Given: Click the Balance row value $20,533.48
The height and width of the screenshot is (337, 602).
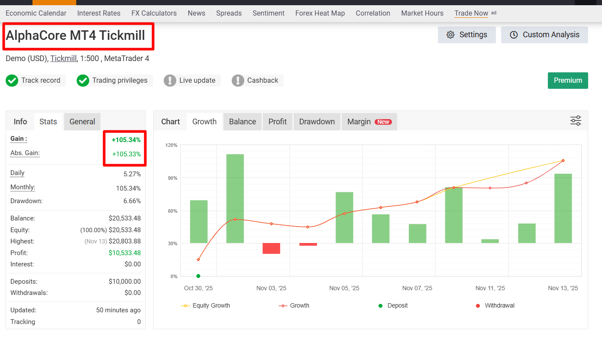Looking at the screenshot, I should tap(125, 218).
